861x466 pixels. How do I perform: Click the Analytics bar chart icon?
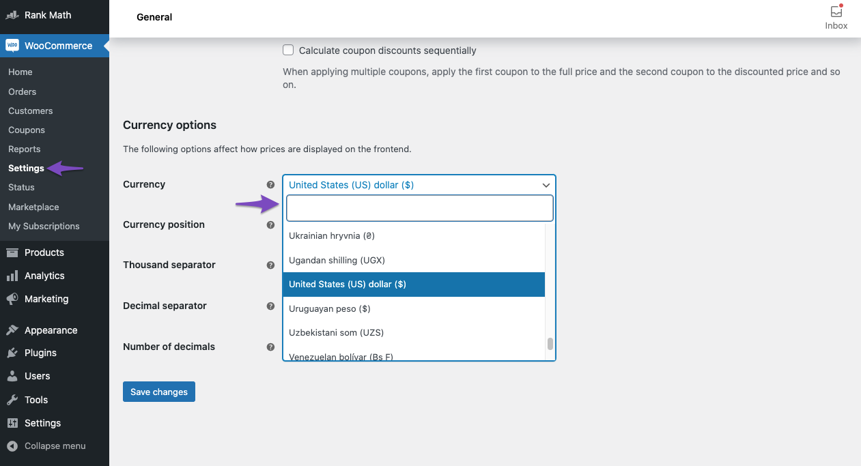click(x=12, y=276)
